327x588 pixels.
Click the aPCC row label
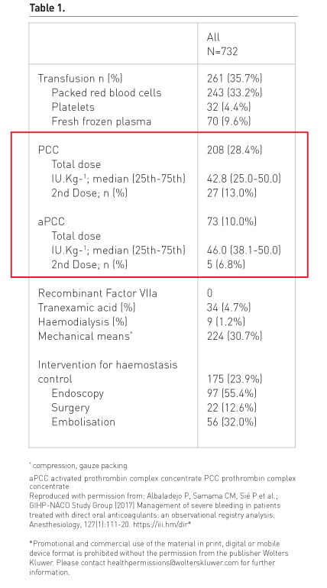pos(51,221)
